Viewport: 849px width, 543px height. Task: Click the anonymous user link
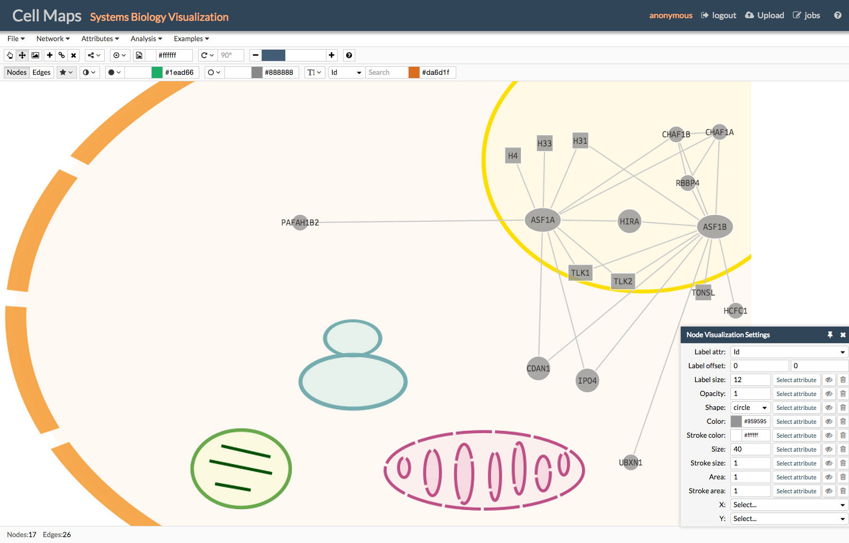click(671, 15)
